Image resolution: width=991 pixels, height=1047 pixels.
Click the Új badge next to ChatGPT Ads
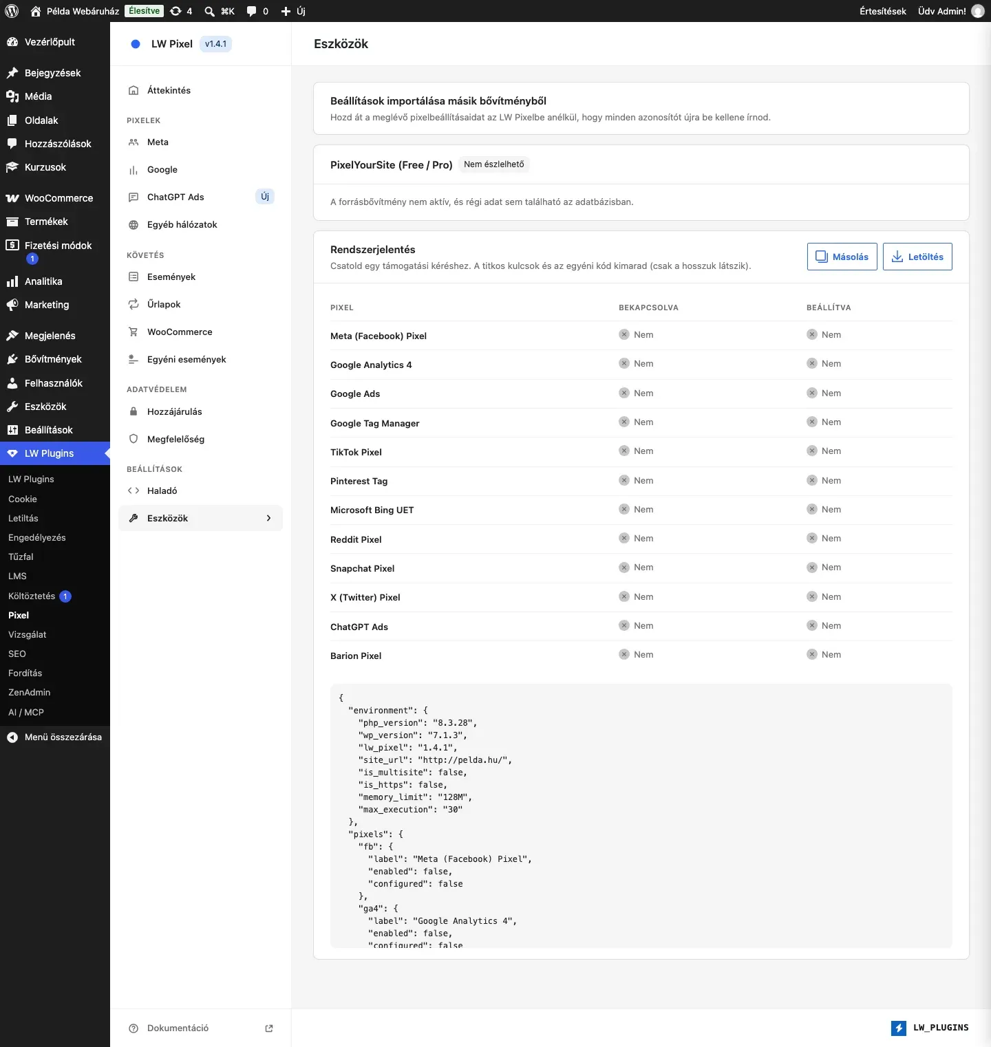265,197
